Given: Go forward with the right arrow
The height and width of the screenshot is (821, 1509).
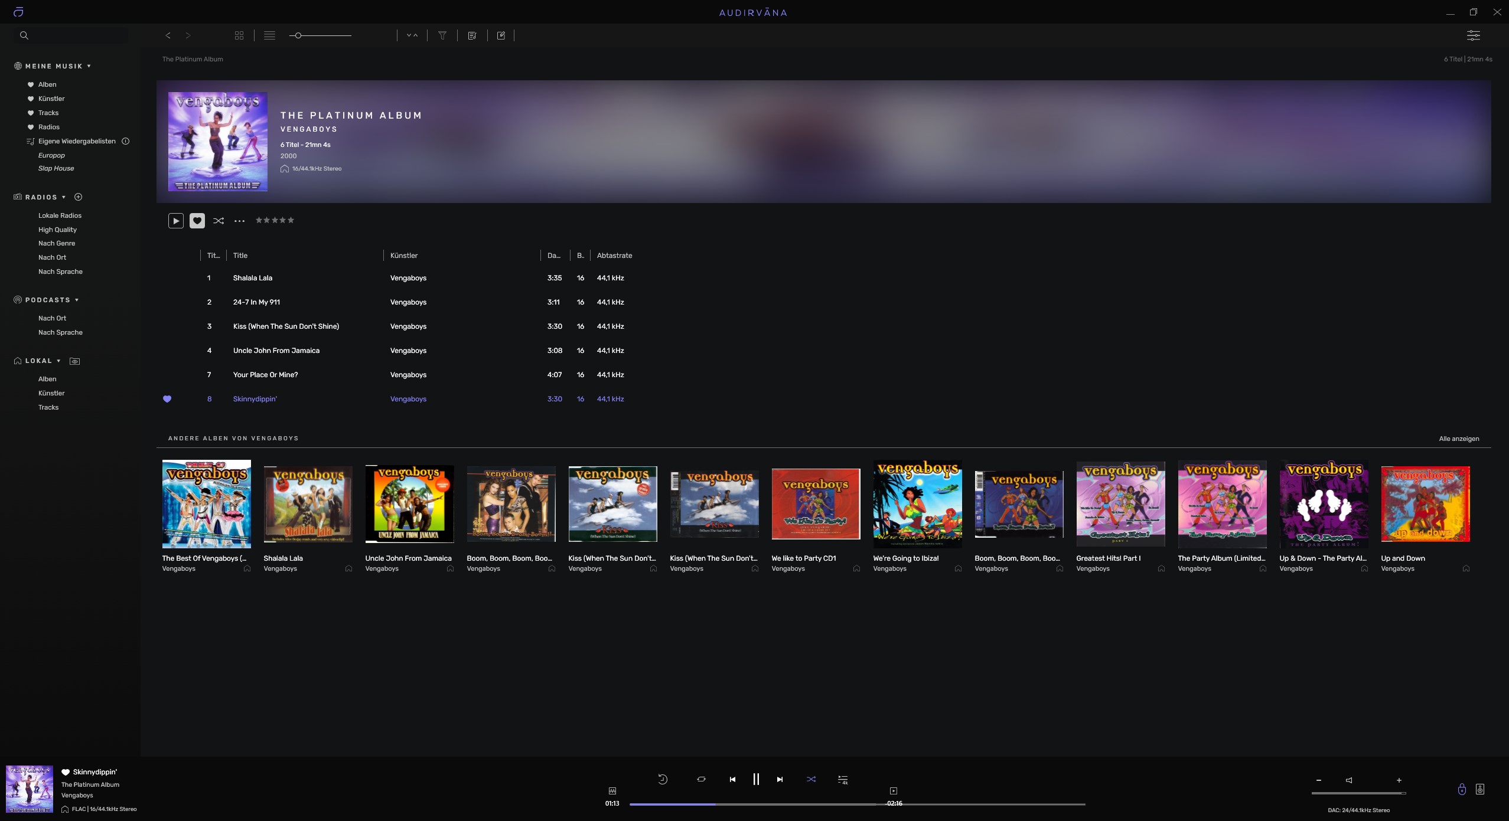Looking at the screenshot, I should (188, 35).
